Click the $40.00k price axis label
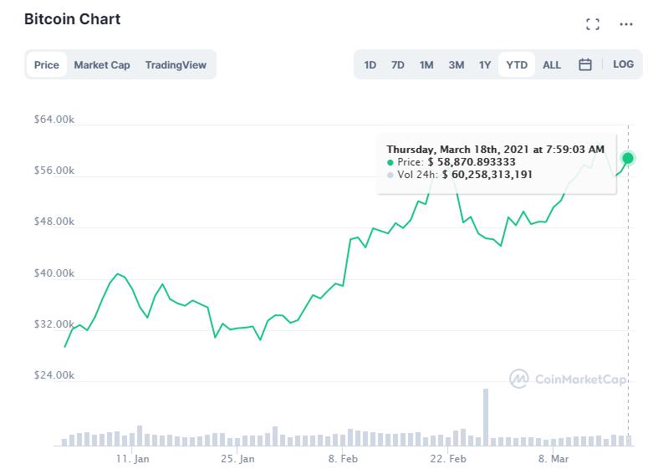Screen dimensions: 648x474 pyautogui.click(x=54, y=273)
